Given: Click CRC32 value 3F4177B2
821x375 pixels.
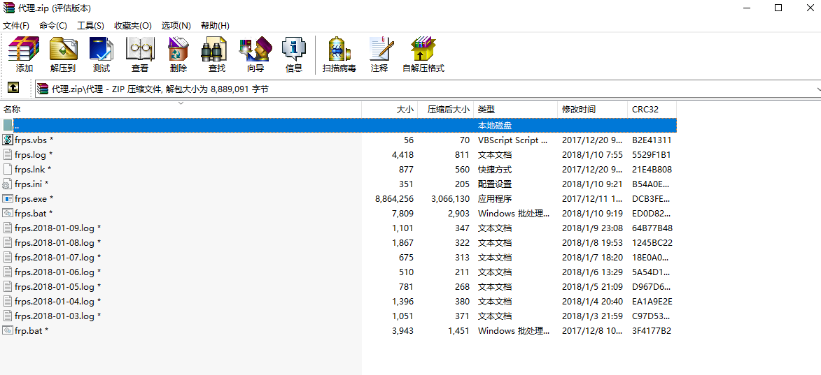Looking at the screenshot, I should point(652,330).
